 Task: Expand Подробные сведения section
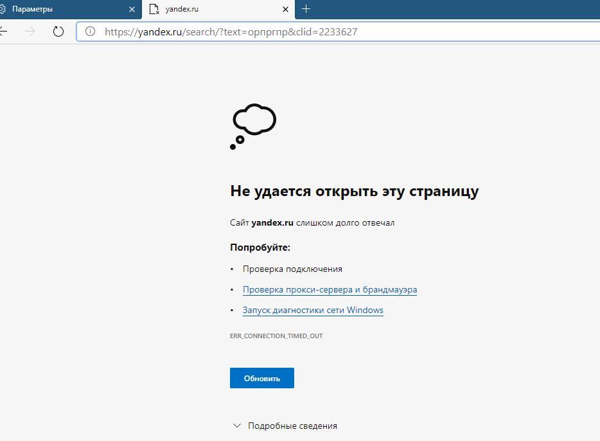(285, 426)
